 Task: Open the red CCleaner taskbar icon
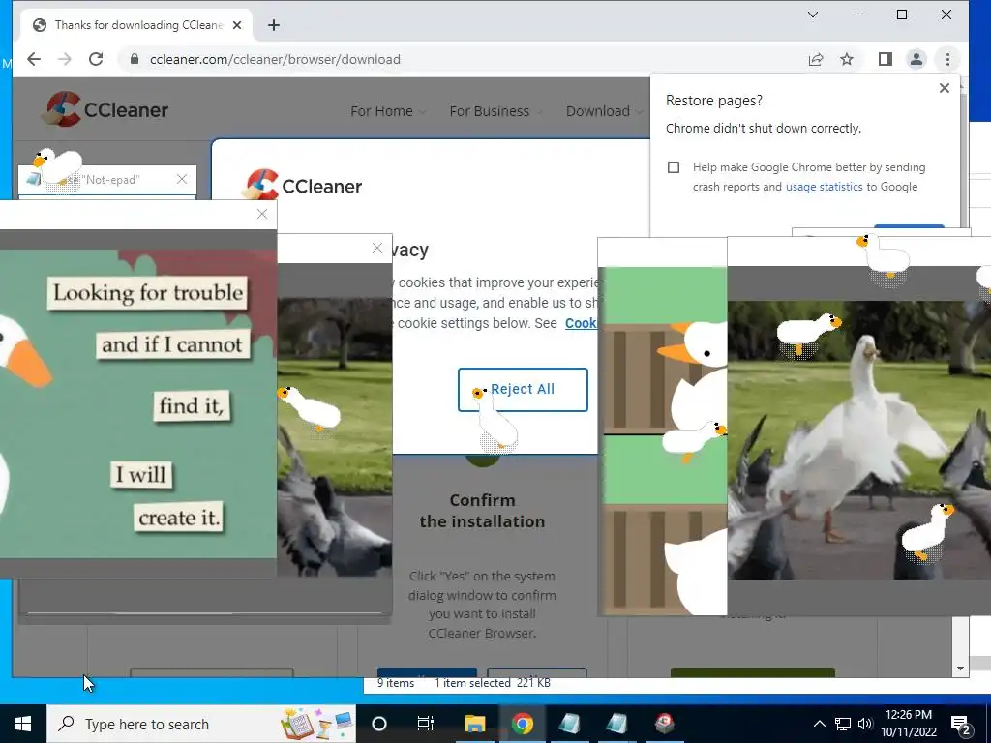(664, 724)
